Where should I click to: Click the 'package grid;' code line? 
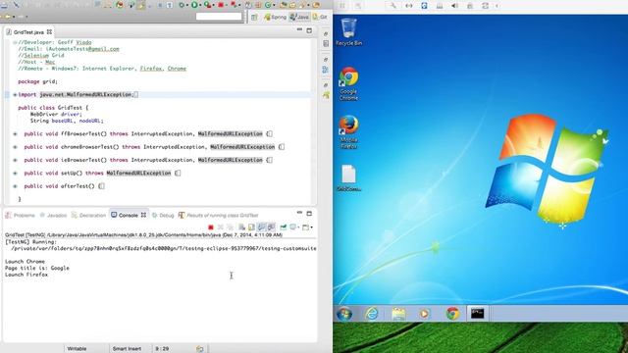coord(37,81)
